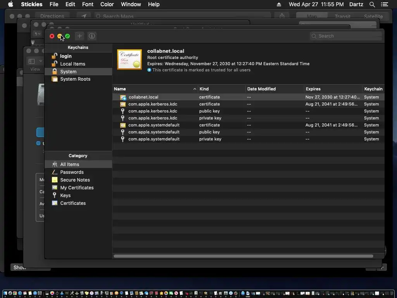This screenshot has width=397, height=298.
Task: Open the Help menu
Action: point(154,4)
